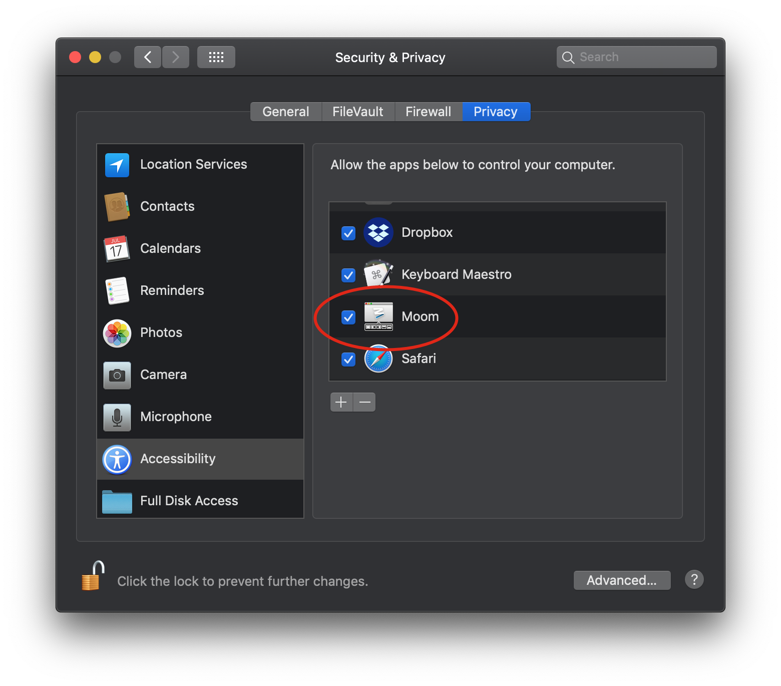
Task: Click inside the Search field
Action: pyautogui.click(x=637, y=57)
